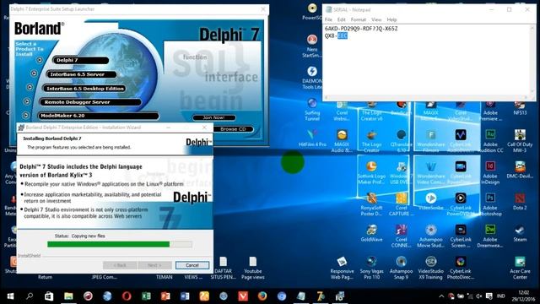Image resolution: width=540 pixels, height=304 pixels.
Task: Click the installation progress bar
Action: (x=120, y=244)
